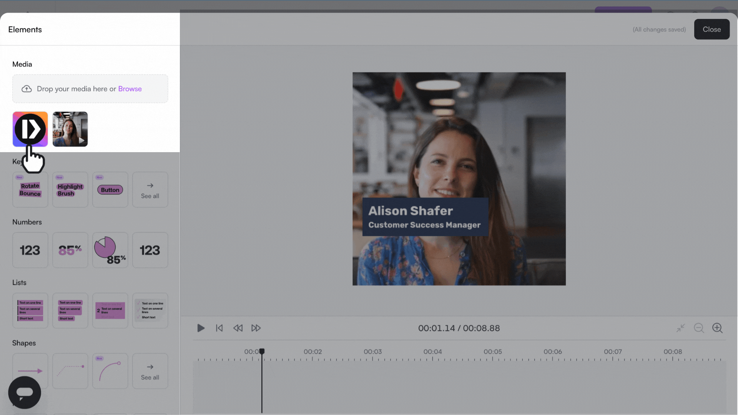Insert the pie chart 85% number element
The image size is (738, 415).
pos(110,250)
